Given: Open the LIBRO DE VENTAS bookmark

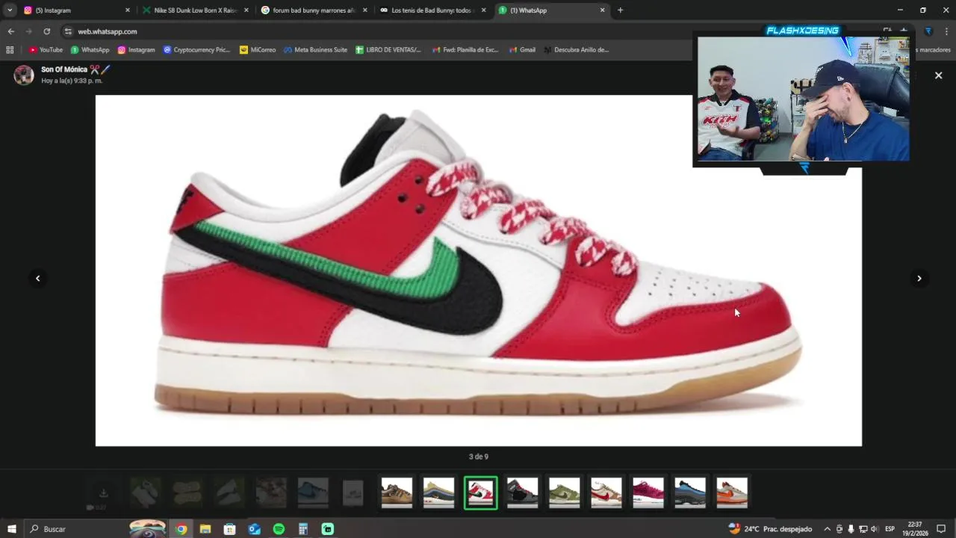Looking at the screenshot, I should pos(388,50).
